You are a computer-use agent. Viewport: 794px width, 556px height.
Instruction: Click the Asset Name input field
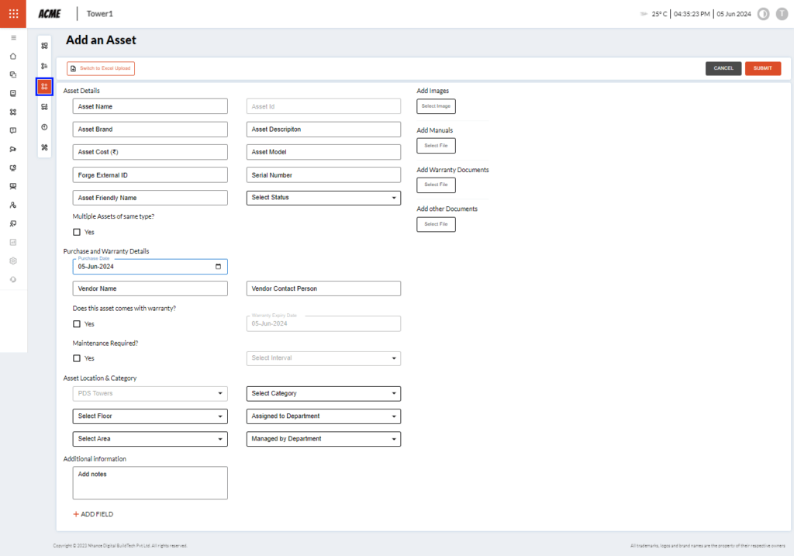150,106
